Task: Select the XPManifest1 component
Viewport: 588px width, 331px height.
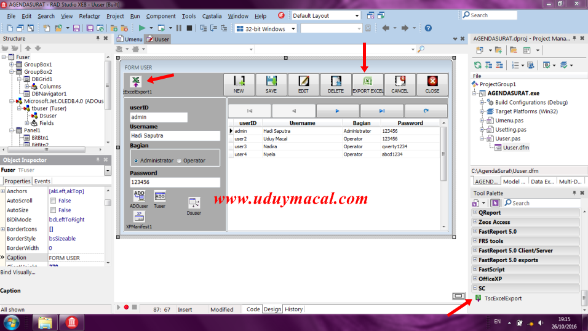Action: (139, 217)
